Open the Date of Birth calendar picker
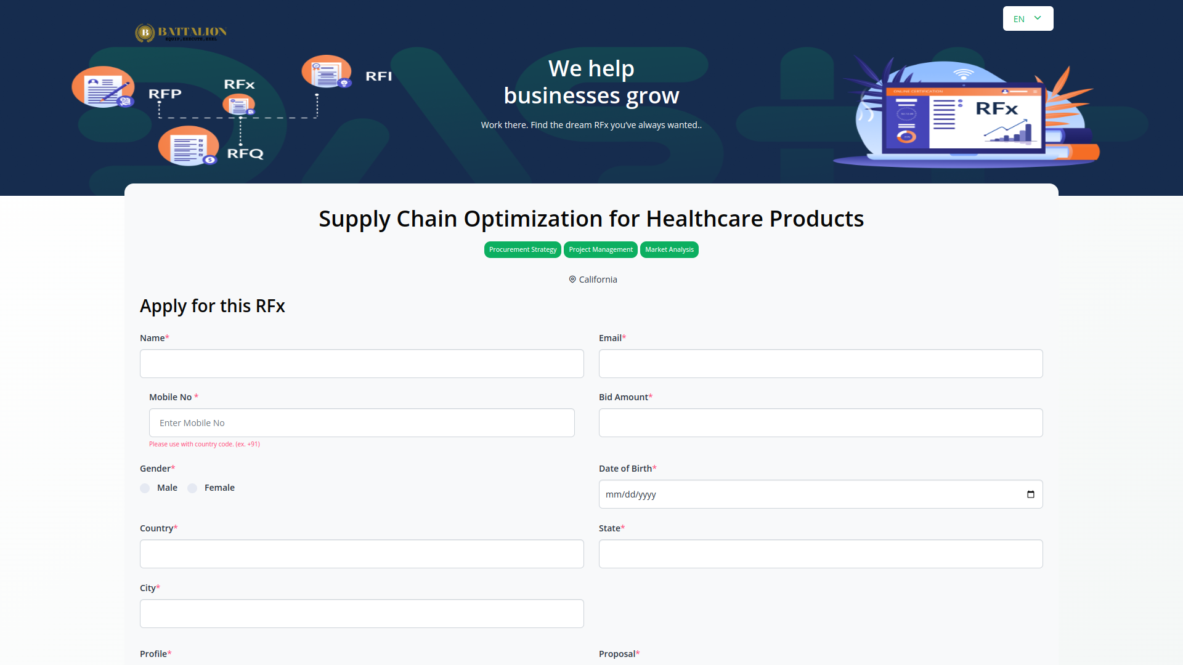This screenshot has width=1183, height=665. click(1030, 494)
